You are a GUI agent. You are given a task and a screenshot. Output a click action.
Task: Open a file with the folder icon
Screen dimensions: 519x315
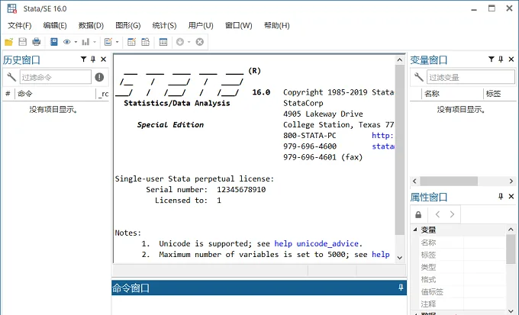pos(9,42)
